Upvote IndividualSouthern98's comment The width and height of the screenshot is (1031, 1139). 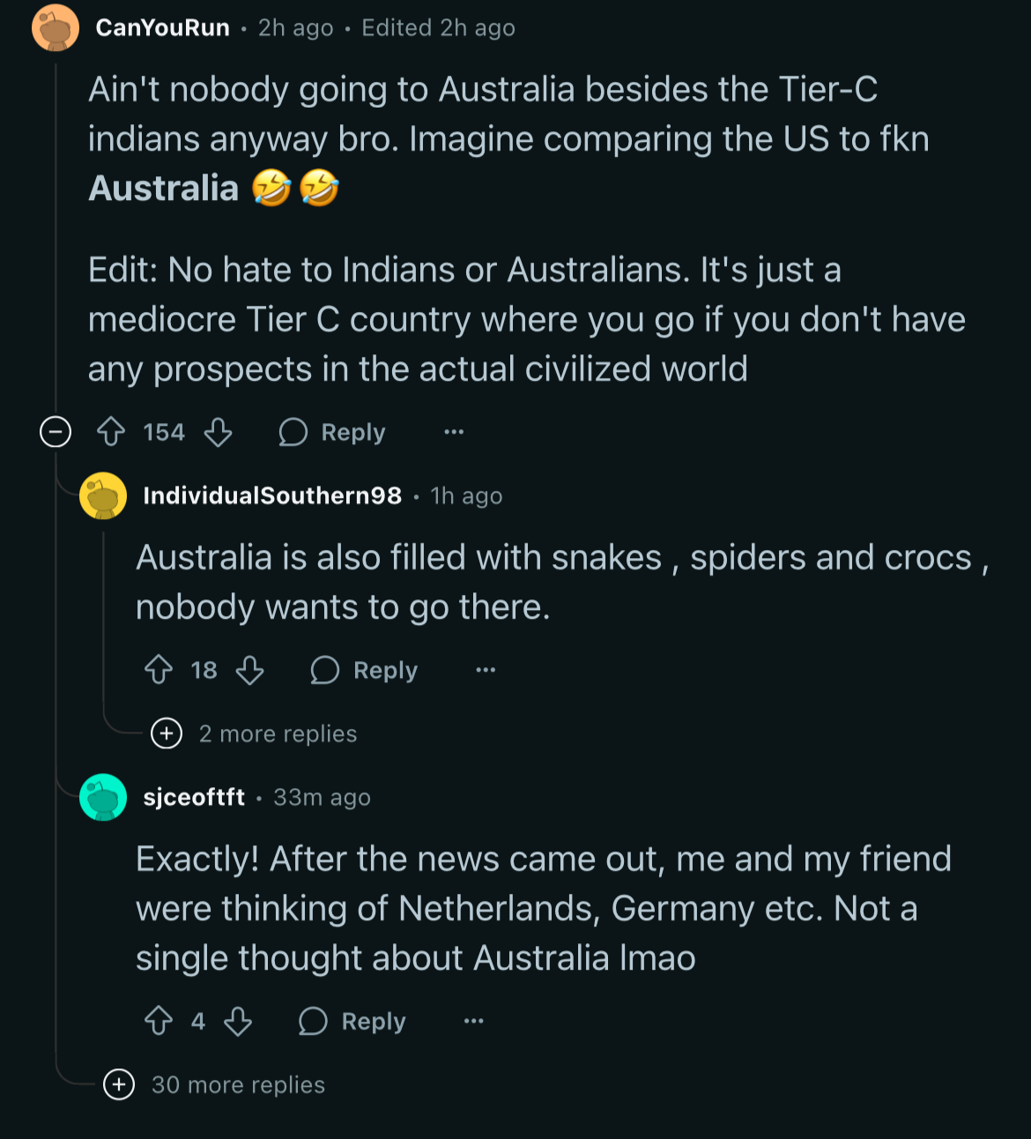tap(159, 670)
